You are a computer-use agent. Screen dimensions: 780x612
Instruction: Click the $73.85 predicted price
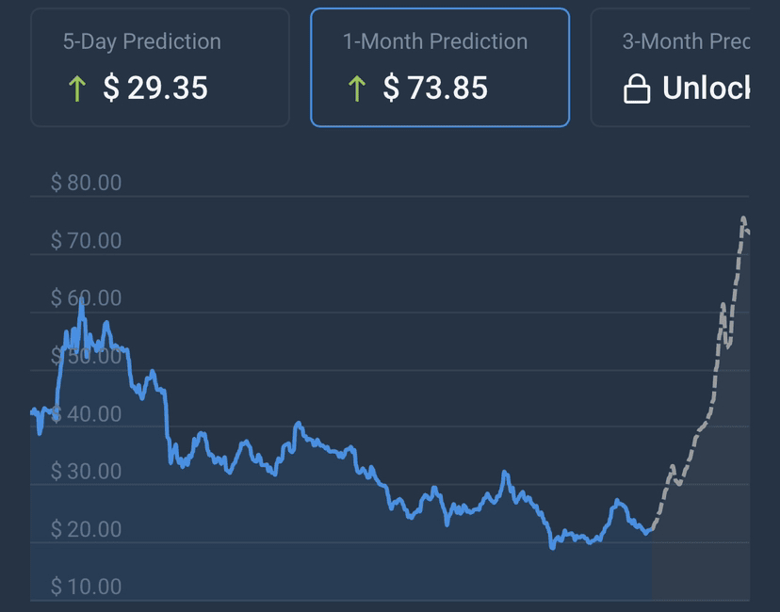pyautogui.click(x=435, y=89)
